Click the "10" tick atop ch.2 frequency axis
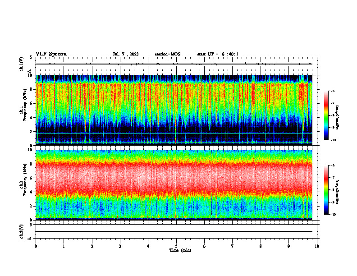Image resolution: width=357 pixels, height=276 pixels. (31, 150)
